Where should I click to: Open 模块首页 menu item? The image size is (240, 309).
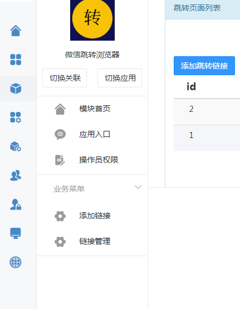coord(92,109)
